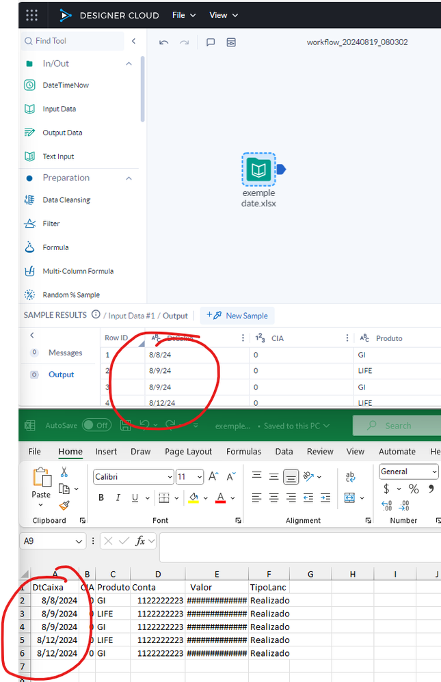Click the Excel Underline button
The width and height of the screenshot is (441, 682).
[135, 497]
